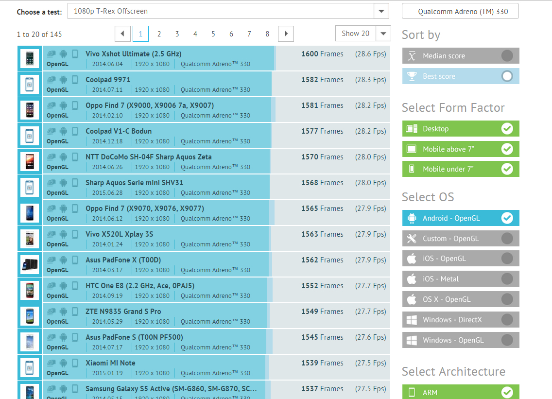Viewport: 552px width, 399px height.
Task: Enable the iOS - OpenGL OS filter
Action: click(461, 259)
